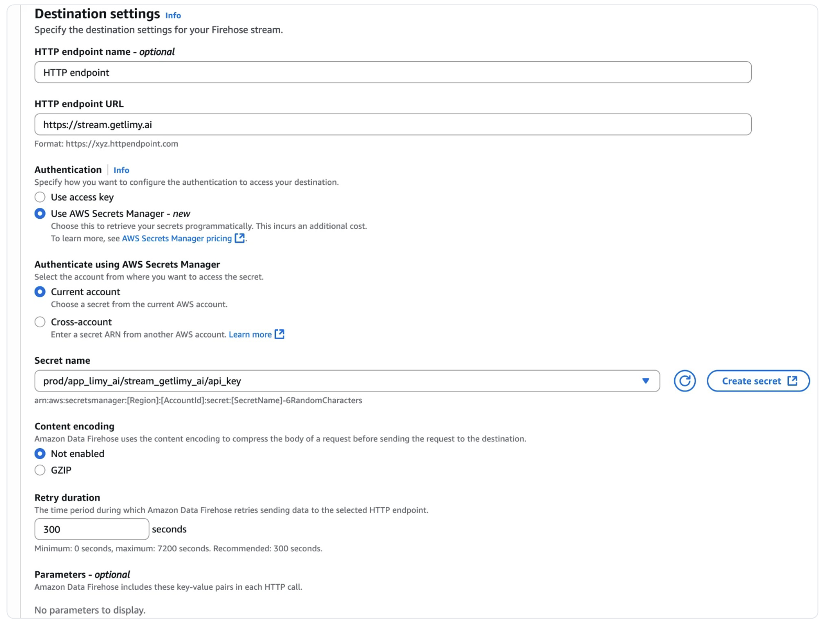The image size is (824, 625).
Task: Click the HTTP endpoint name field
Action: [x=393, y=73]
